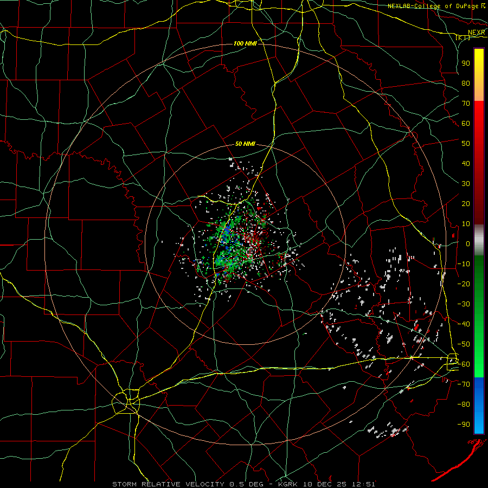This screenshot has width=488, height=488.
Task: Click the 50 value on velocity scale
Action: coord(466,144)
